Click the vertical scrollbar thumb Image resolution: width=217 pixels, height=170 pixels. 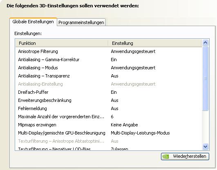pos(206,78)
